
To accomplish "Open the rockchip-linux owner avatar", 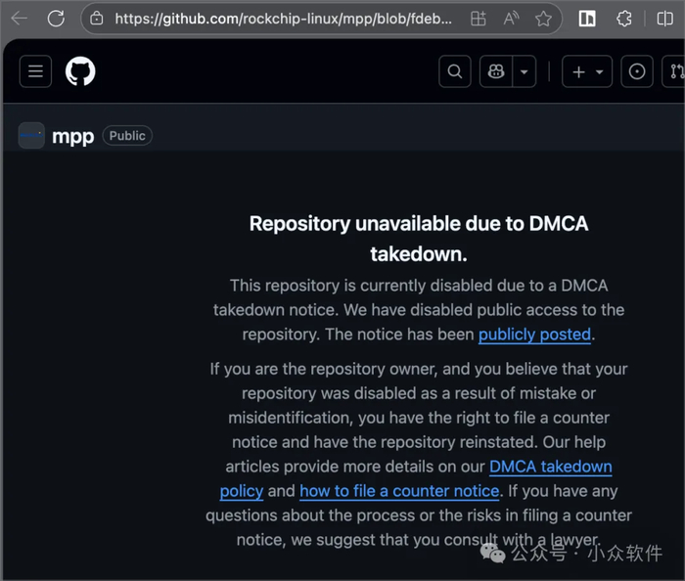I will (31, 136).
